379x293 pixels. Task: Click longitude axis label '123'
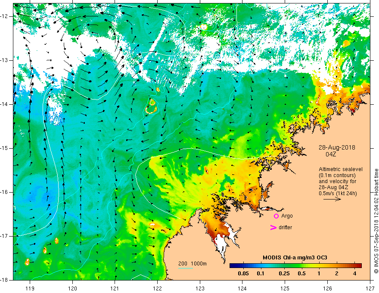pyautogui.click(x=200, y=288)
